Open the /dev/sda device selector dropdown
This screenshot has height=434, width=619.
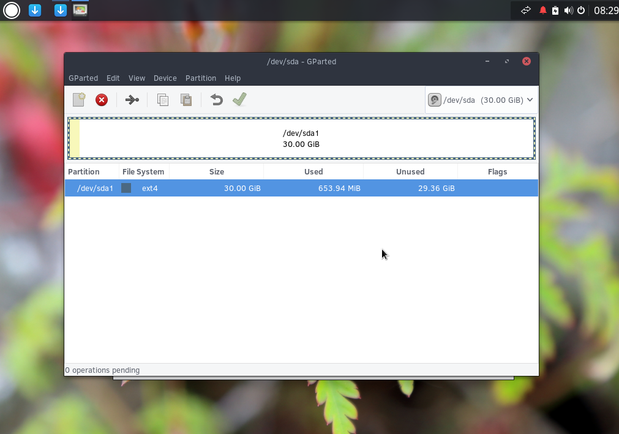point(481,100)
